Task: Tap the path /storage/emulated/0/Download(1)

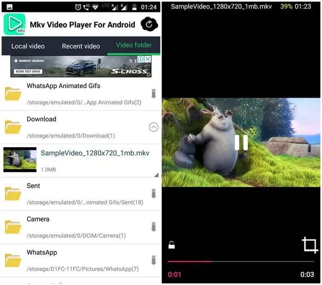Action: pyautogui.click(x=71, y=136)
